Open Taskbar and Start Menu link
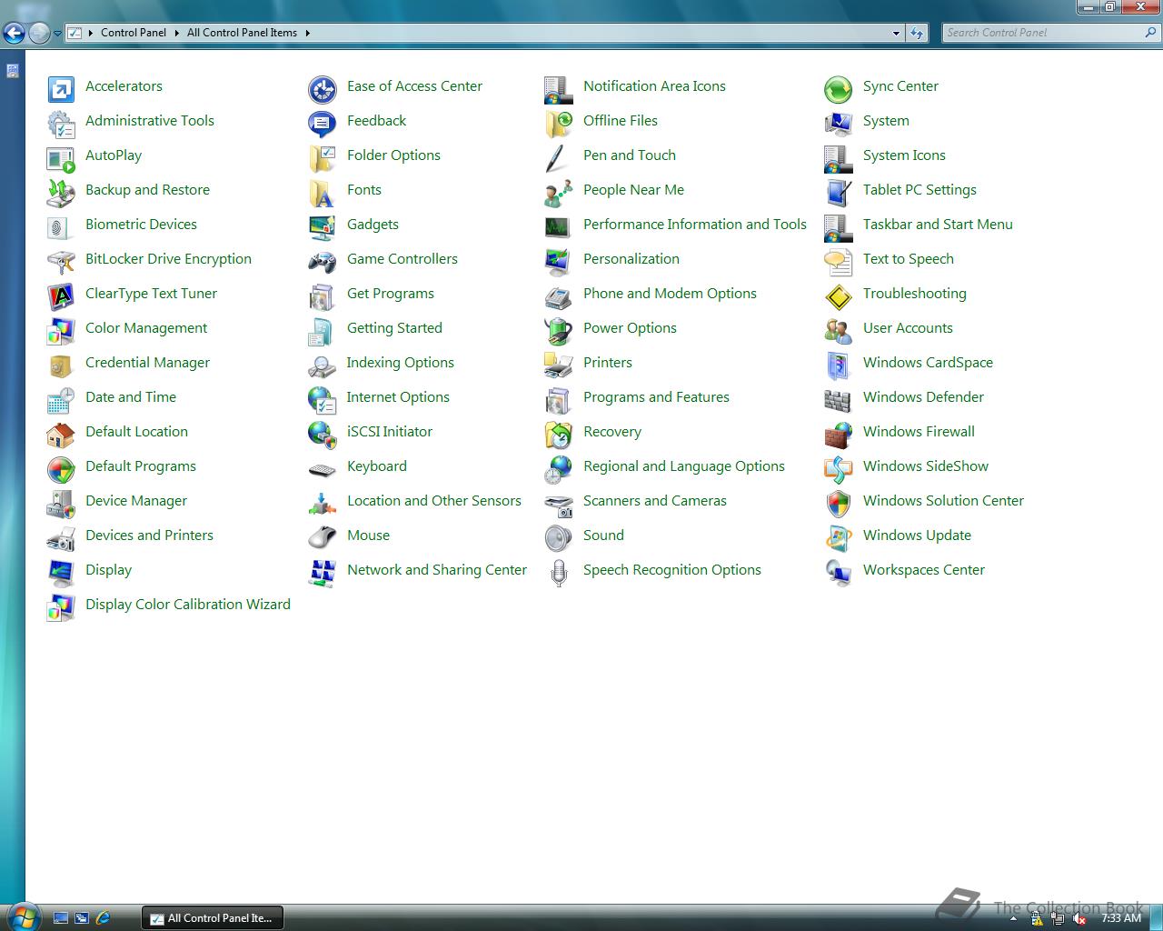This screenshot has height=931, width=1163. [x=938, y=225]
